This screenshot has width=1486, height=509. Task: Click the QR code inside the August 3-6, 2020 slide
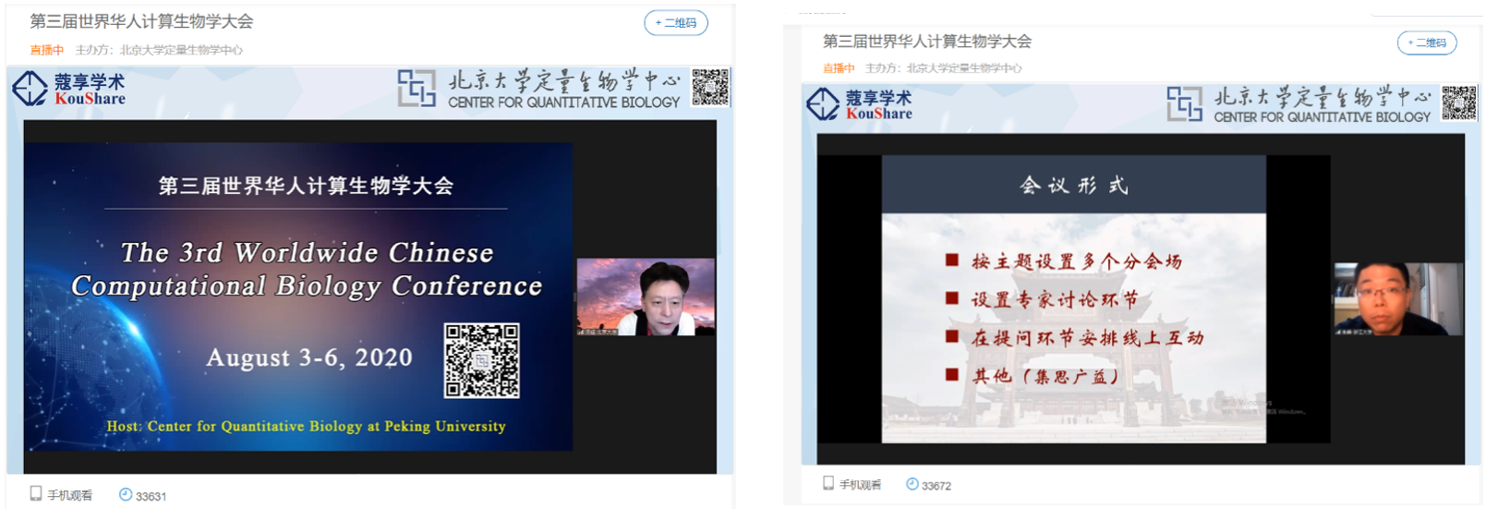[481, 360]
